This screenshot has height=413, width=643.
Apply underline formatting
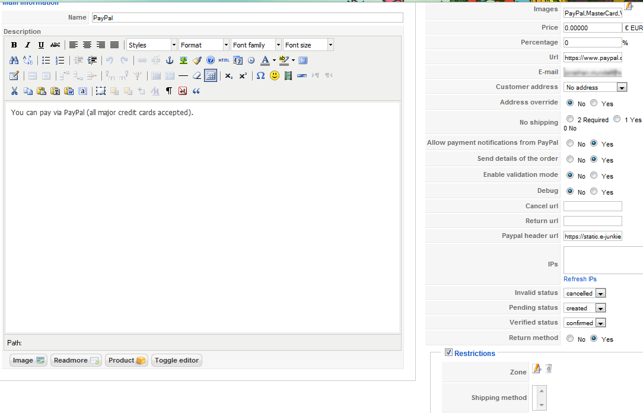tap(41, 45)
